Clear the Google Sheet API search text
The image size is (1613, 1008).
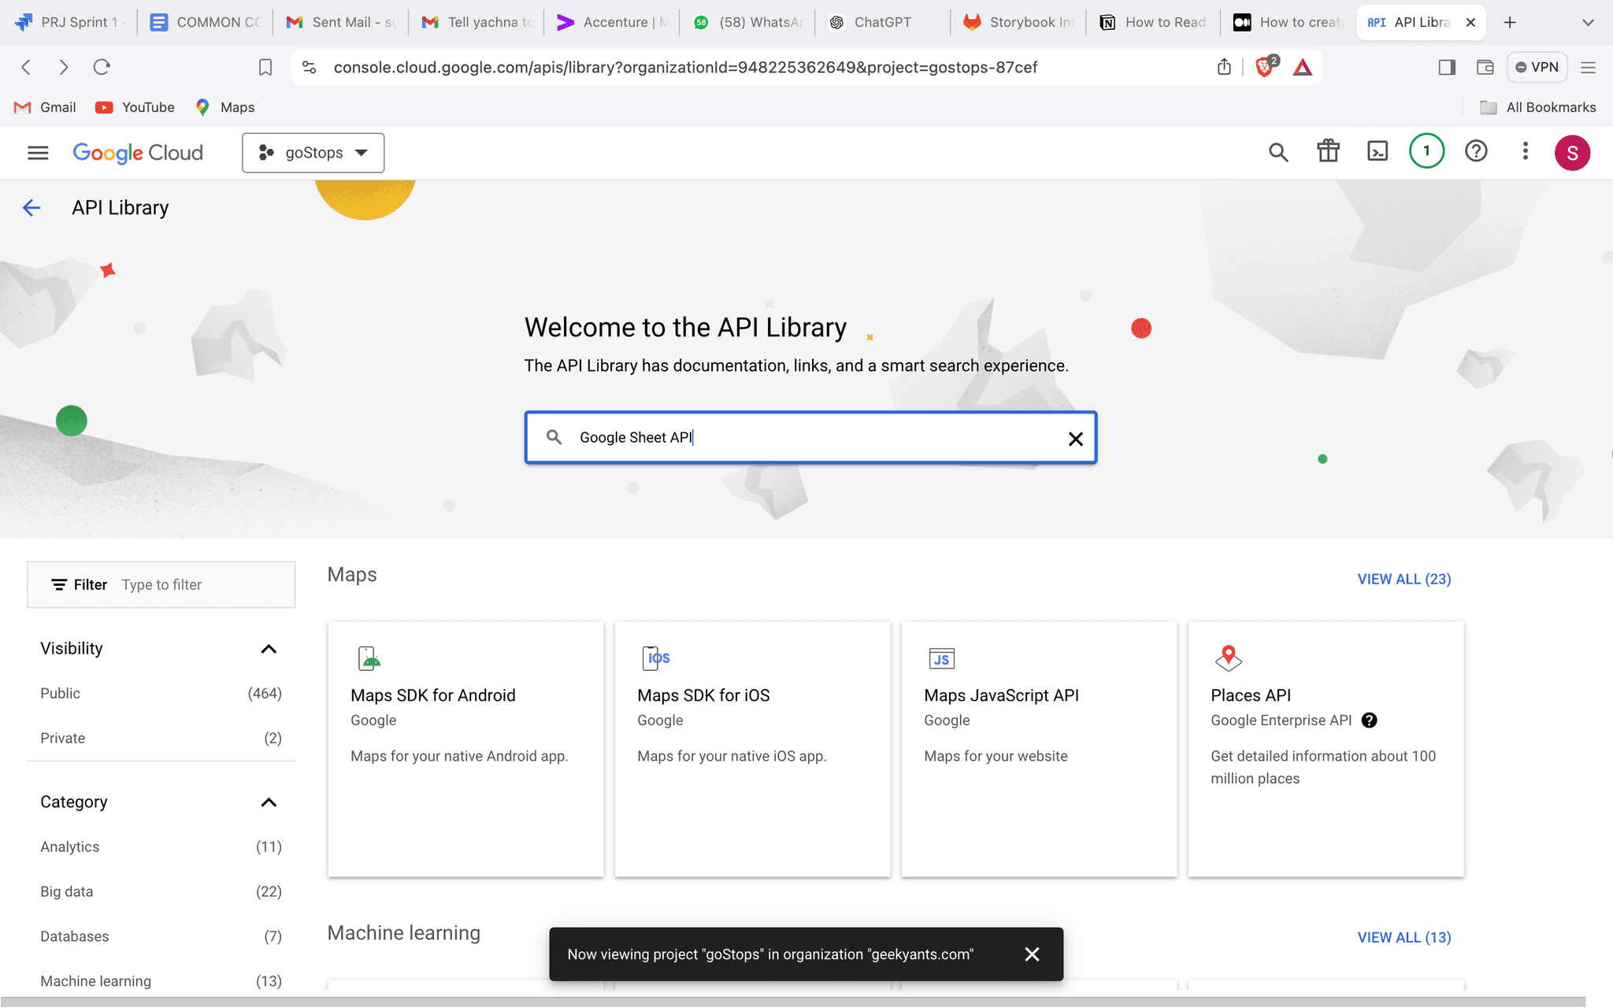pos(1075,438)
